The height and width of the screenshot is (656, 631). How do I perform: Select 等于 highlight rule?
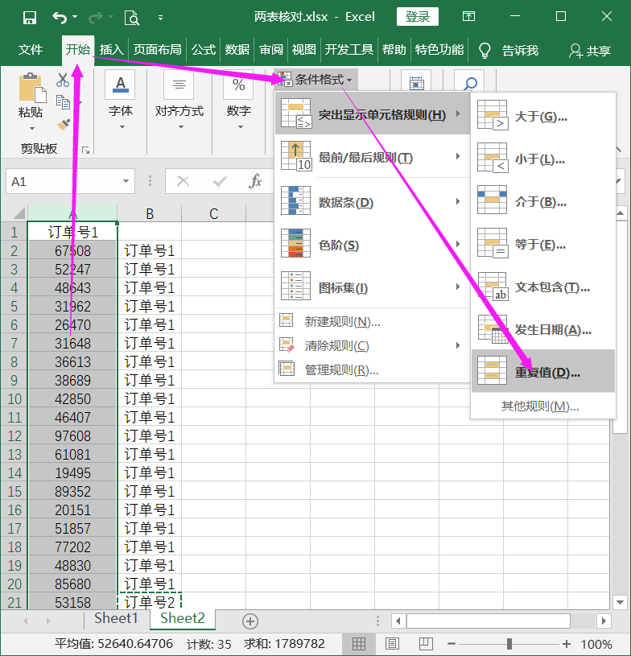[543, 244]
